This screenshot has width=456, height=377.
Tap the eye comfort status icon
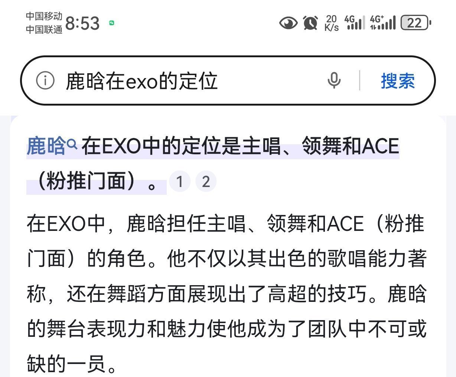[x=288, y=23]
